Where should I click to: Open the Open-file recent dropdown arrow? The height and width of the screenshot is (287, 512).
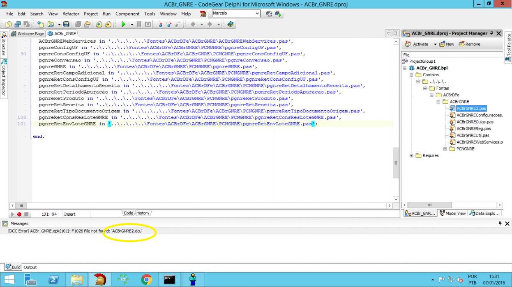[x=59, y=24]
